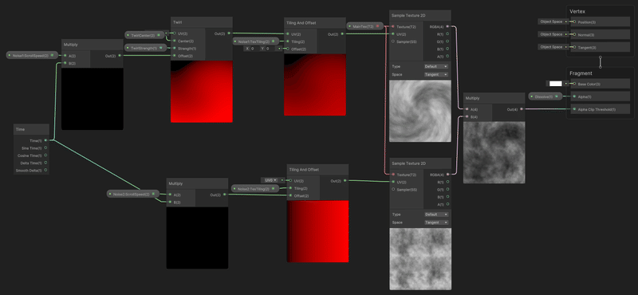
Task: Click the B(4) input port of right Multiply node
Action: (x=467, y=117)
